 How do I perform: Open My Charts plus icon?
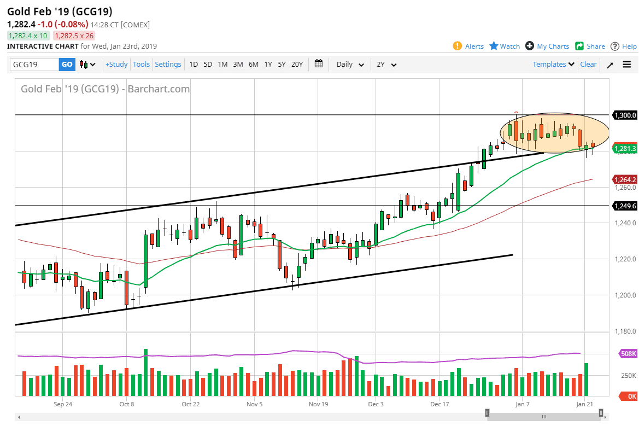tap(529, 46)
